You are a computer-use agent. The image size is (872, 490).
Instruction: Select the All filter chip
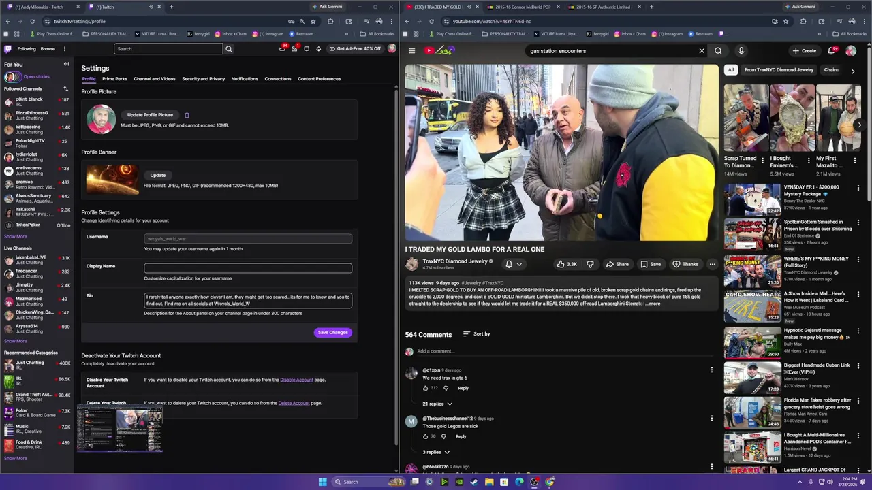(x=731, y=70)
